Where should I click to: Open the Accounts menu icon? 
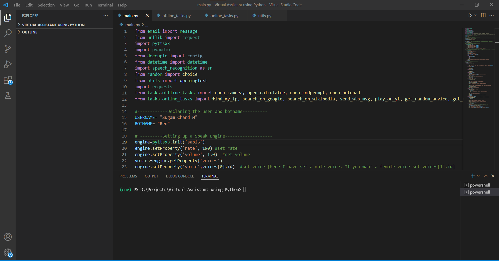click(8, 237)
